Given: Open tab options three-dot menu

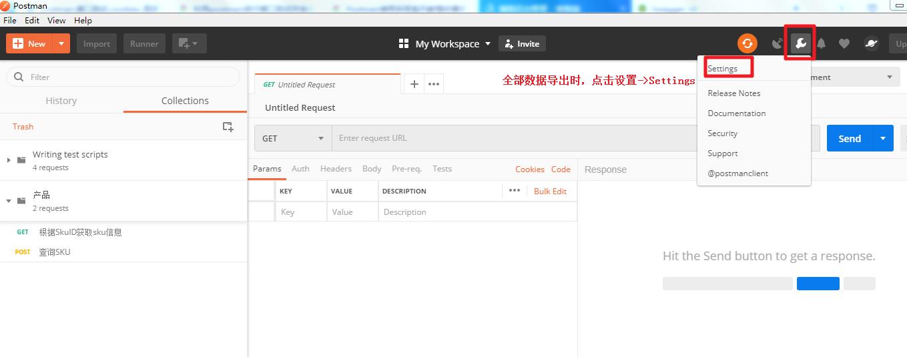Looking at the screenshot, I should [434, 84].
